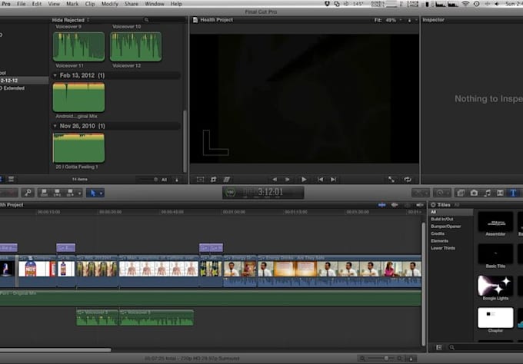Toggle loop playback in viewer

(408, 180)
